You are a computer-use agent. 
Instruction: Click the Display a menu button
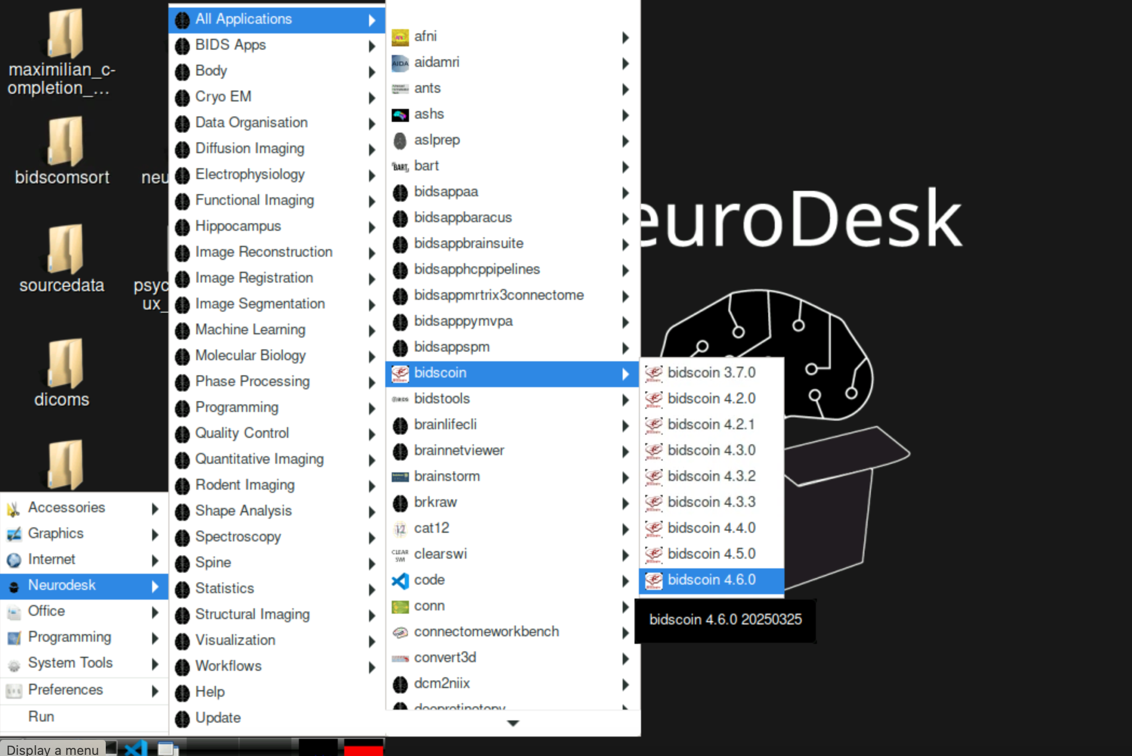53,750
